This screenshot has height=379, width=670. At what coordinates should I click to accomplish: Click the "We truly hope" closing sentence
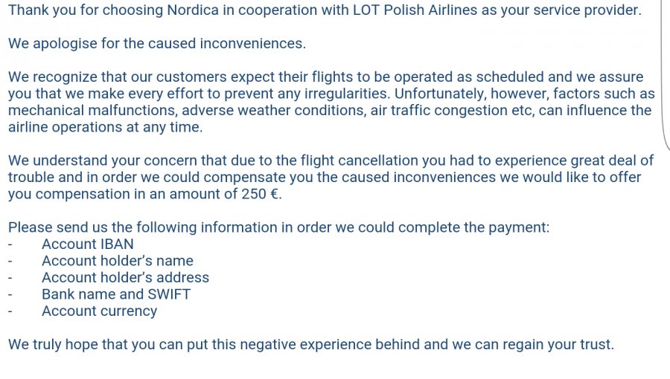pyautogui.click(x=310, y=345)
